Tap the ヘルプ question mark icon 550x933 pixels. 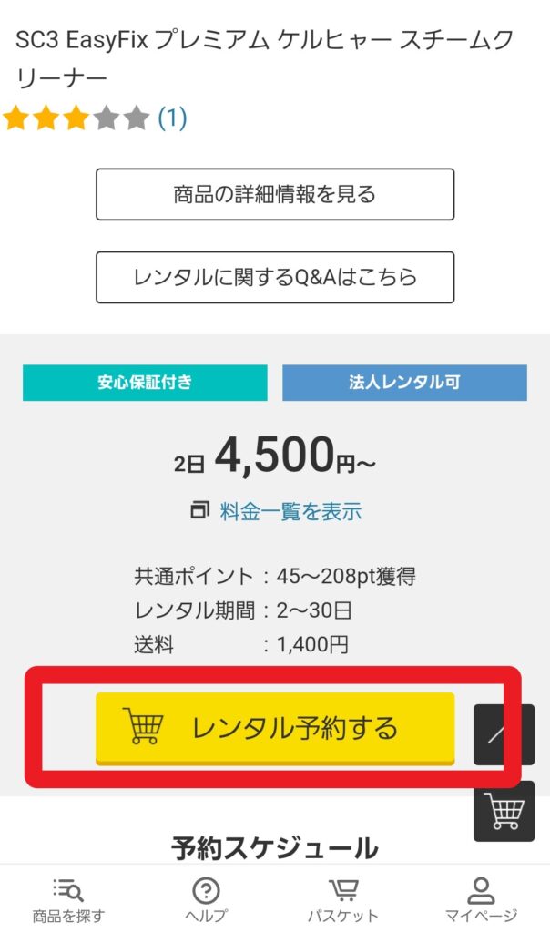pyautogui.click(x=206, y=890)
